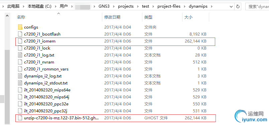Click the navigation pane scroll-up arrow
Image resolution: width=269 pixels, height=125 pixels.
click(x=7, y=16)
